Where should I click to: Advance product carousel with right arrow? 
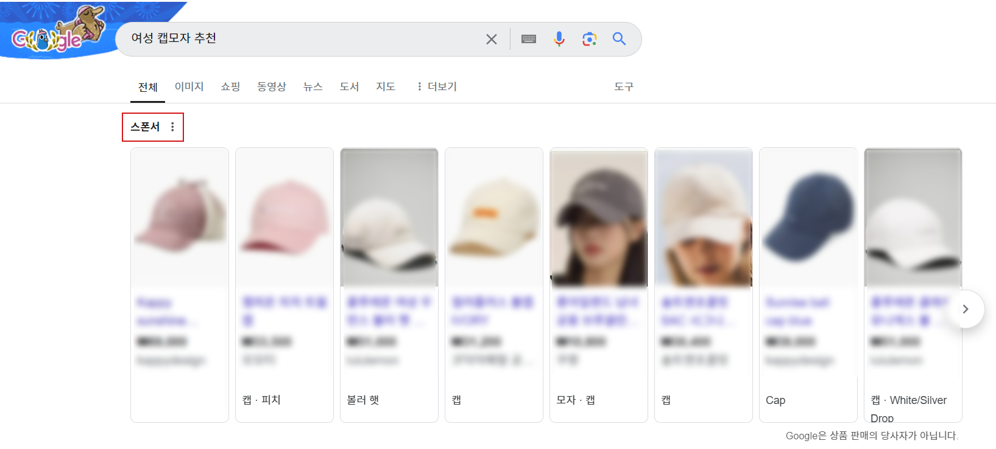tap(966, 309)
